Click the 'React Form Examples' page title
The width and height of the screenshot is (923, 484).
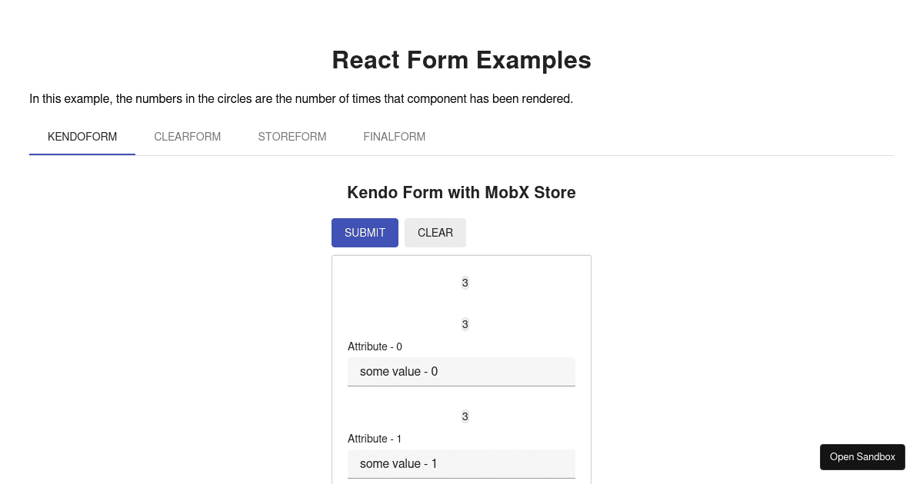[461, 60]
